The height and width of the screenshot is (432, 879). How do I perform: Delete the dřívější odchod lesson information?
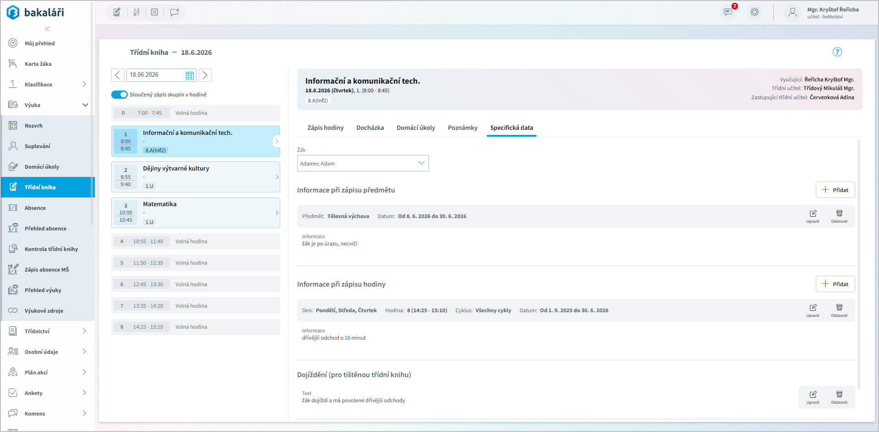839,310
